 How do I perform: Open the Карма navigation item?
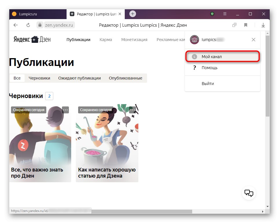point(105,40)
